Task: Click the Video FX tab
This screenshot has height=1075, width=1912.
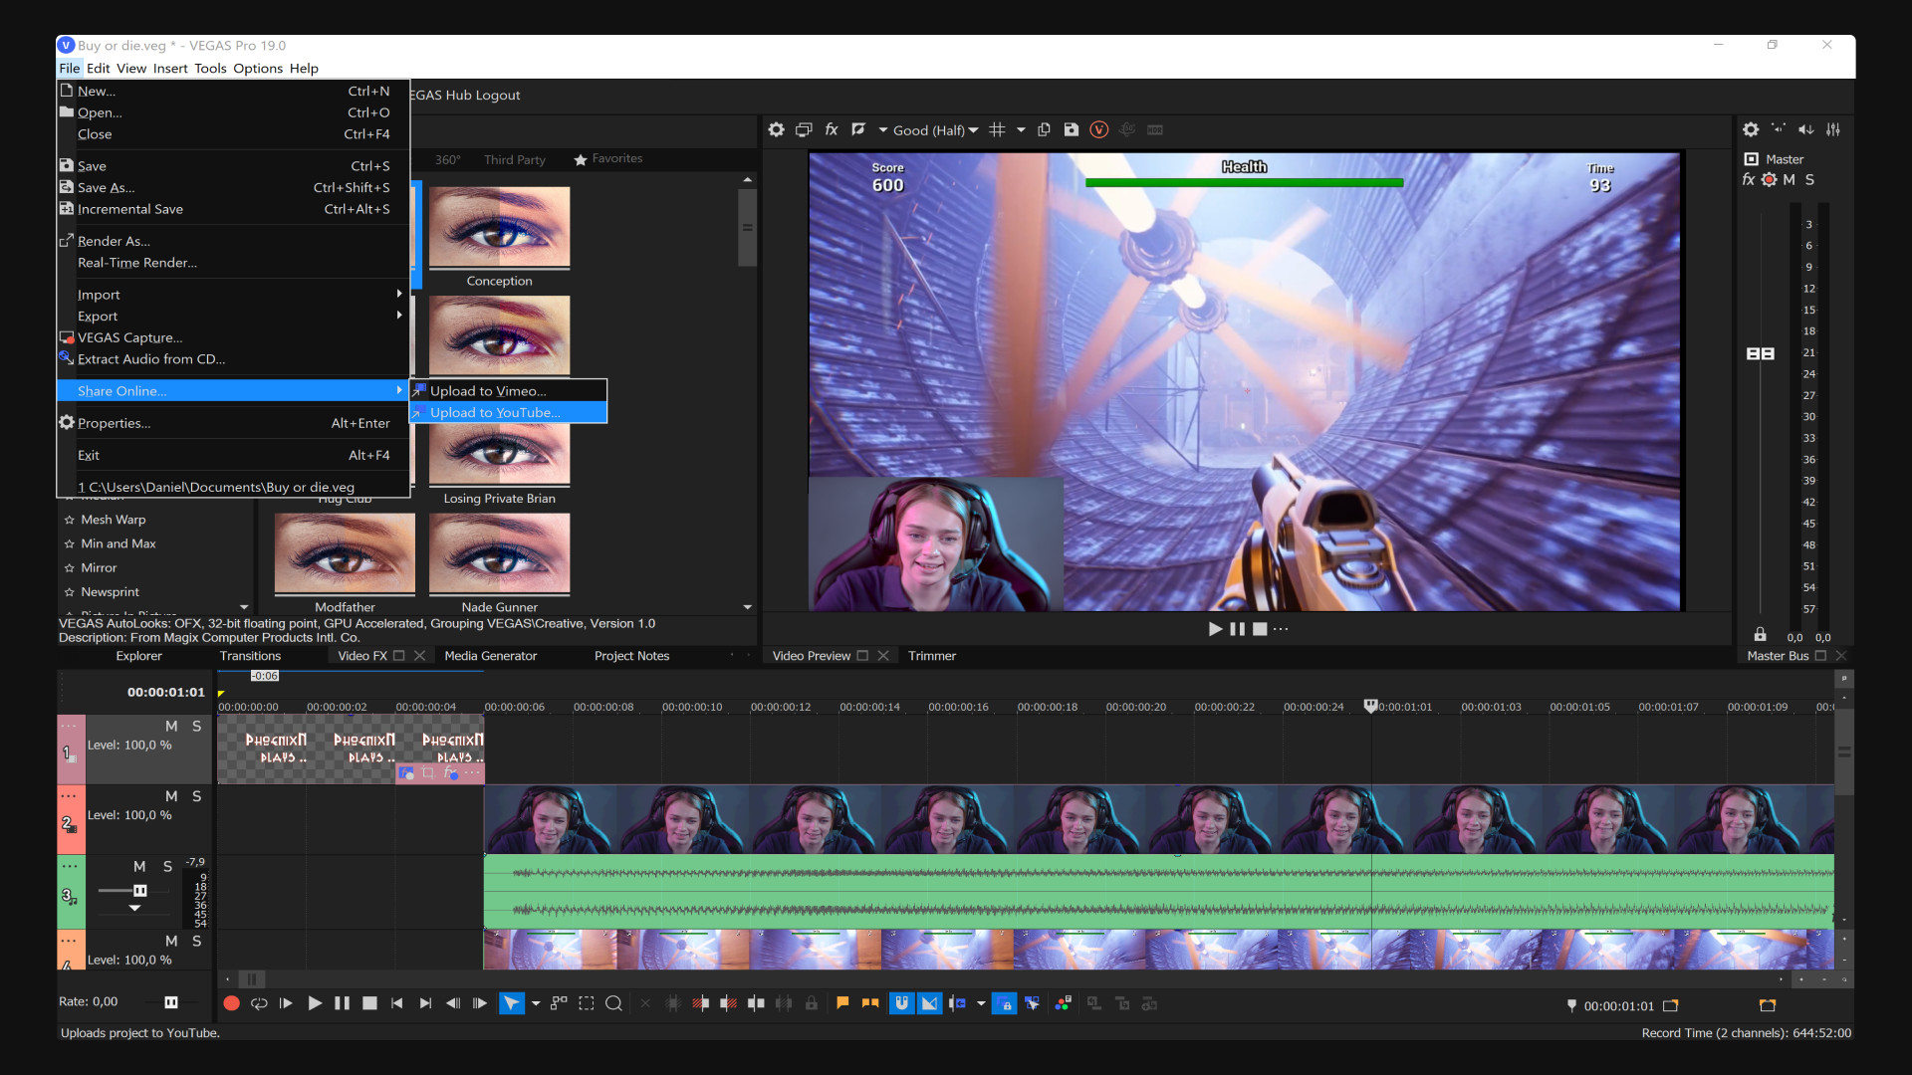Action: point(361,655)
